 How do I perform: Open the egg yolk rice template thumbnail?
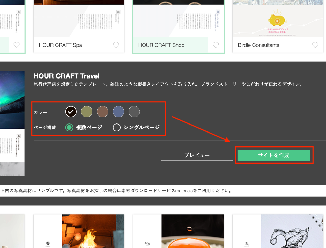178,231
